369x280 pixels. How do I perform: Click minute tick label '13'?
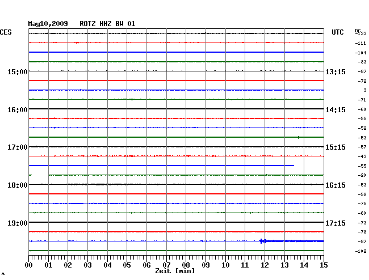point(284,265)
